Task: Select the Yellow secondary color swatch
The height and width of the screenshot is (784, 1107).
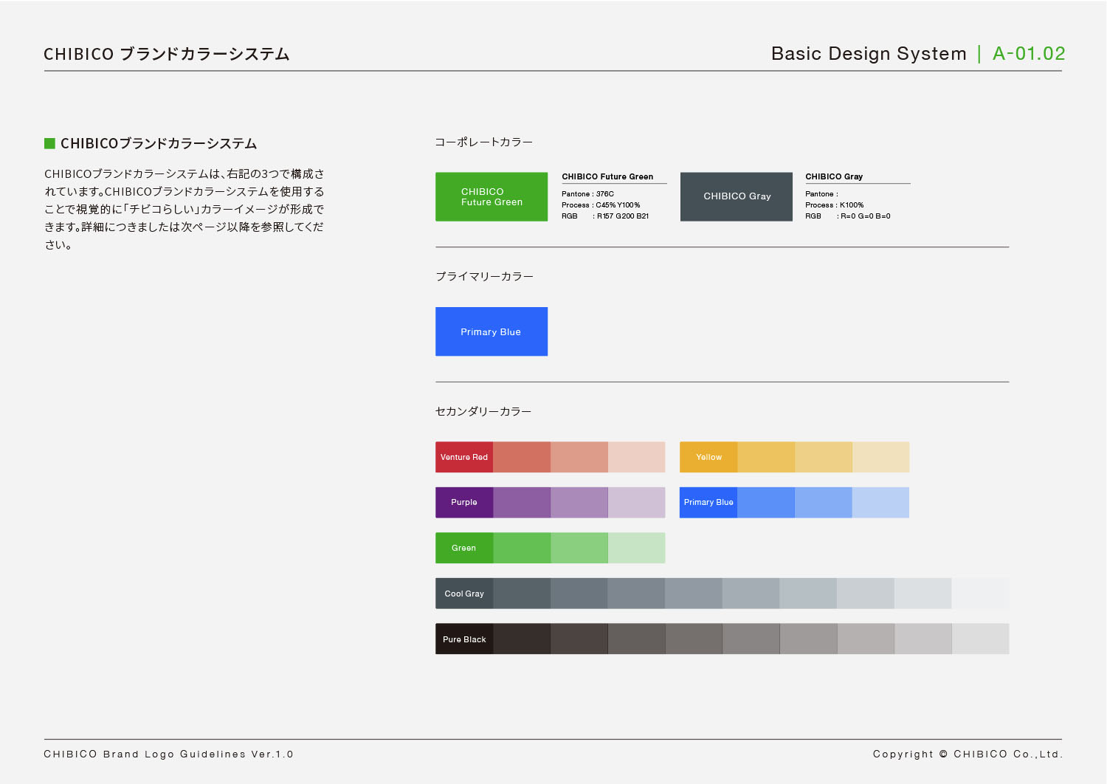Action: point(708,457)
